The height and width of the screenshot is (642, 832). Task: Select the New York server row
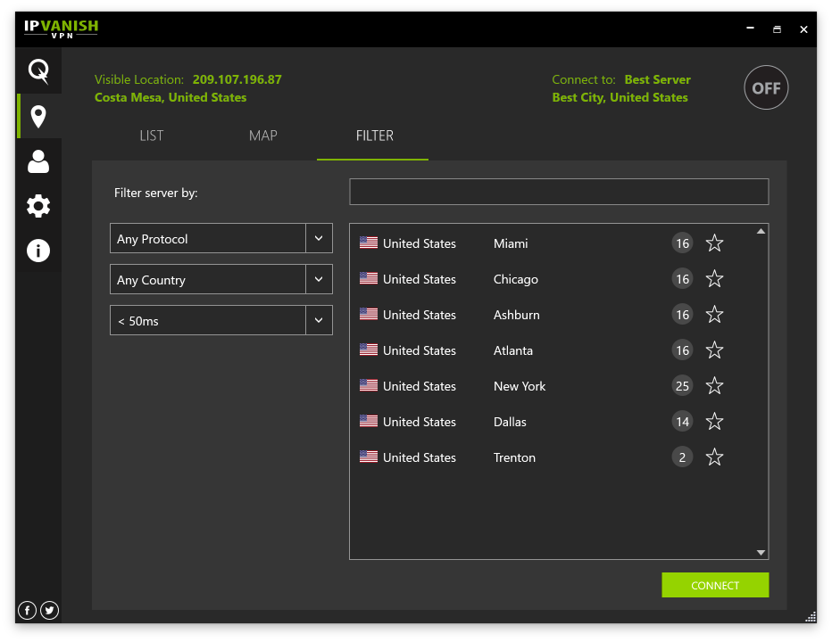tap(552, 386)
